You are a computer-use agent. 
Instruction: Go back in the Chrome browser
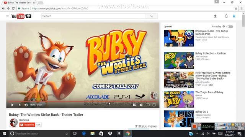(3, 8)
